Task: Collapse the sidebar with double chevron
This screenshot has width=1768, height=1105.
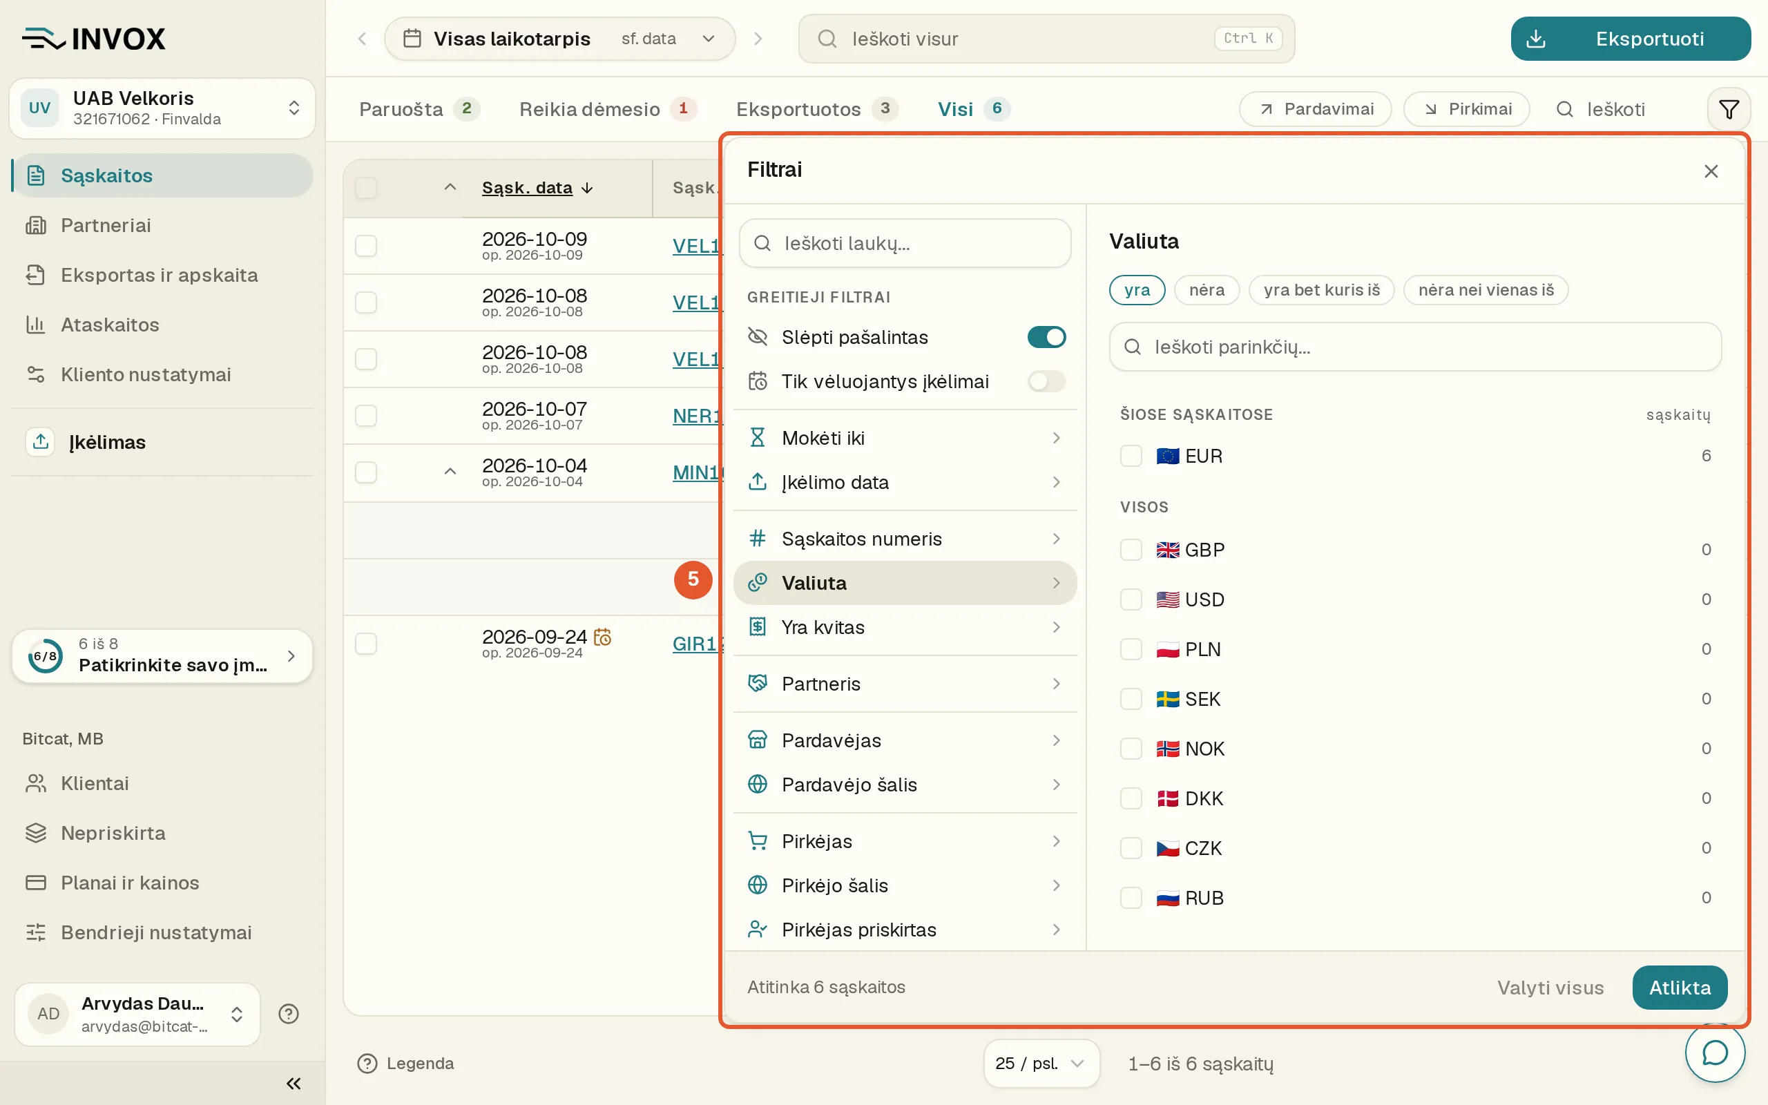Action: tap(294, 1083)
